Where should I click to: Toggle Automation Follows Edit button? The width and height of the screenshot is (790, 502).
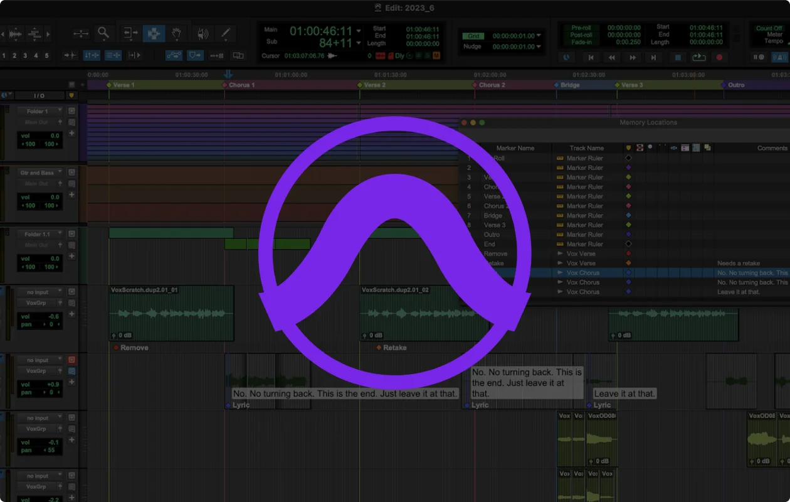coord(174,56)
